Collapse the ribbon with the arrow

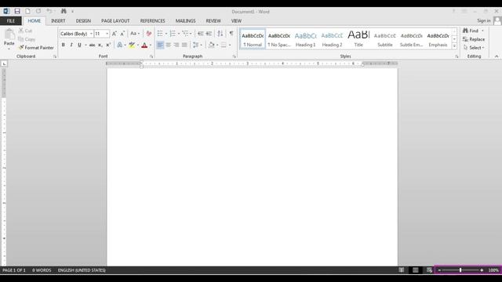[x=497, y=56]
